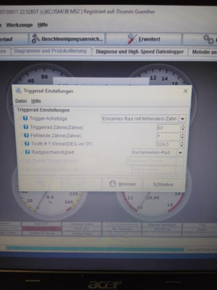Open Datei menu in Triggerad dialog
The width and height of the screenshot is (217, 290).
pos(21,101)
